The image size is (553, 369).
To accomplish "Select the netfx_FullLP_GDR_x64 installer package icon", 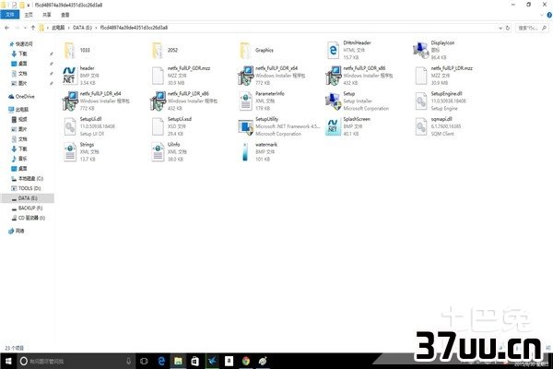I will pos(245,76).
